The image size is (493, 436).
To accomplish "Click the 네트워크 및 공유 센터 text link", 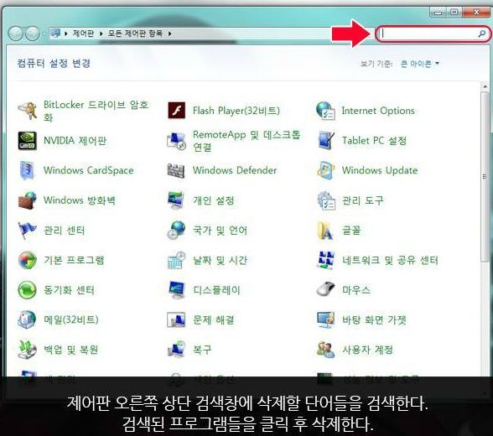I will point(390,260).
